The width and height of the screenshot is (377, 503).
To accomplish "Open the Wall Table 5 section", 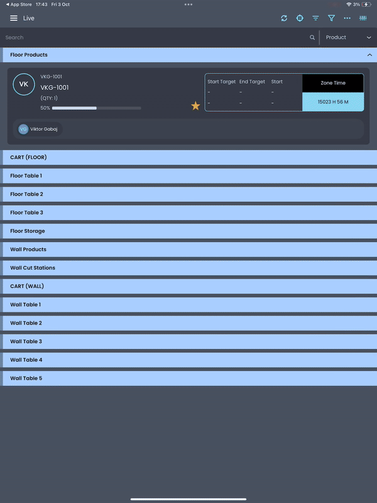I will tap(188, 379).
